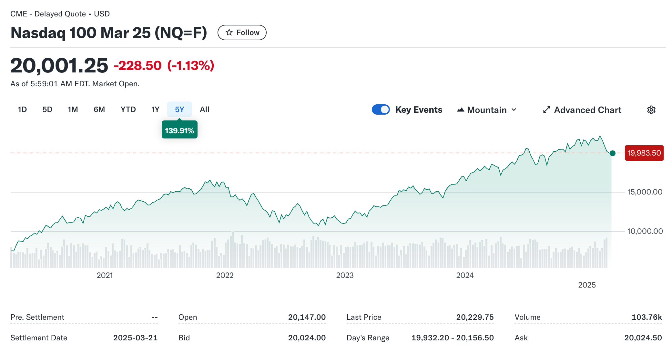672x351 pixels.
Task: Follow the Nasdaq 100 Mar 25 quote
Action: [x=242, y=33]
